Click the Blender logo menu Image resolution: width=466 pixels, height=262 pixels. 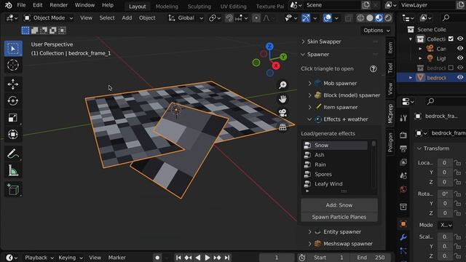(x=9, y=5)
